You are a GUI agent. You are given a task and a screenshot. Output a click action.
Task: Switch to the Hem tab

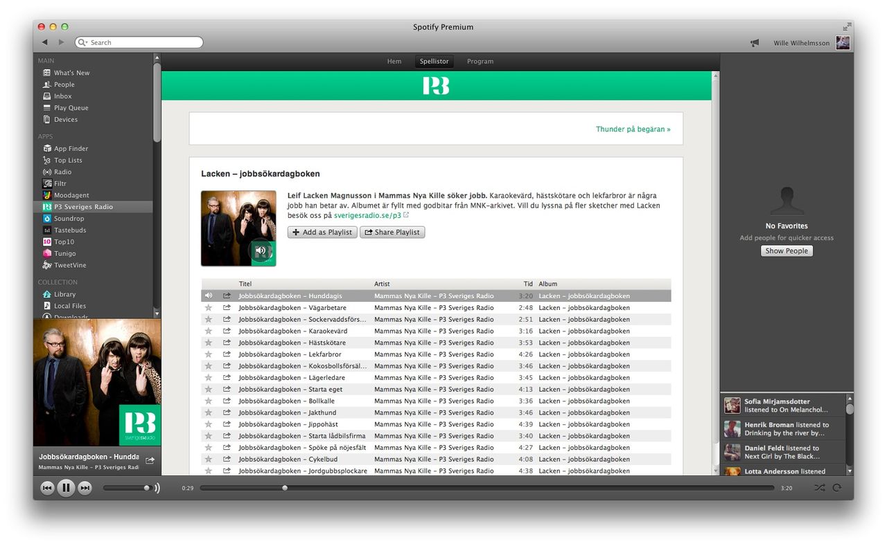point(394,62)
